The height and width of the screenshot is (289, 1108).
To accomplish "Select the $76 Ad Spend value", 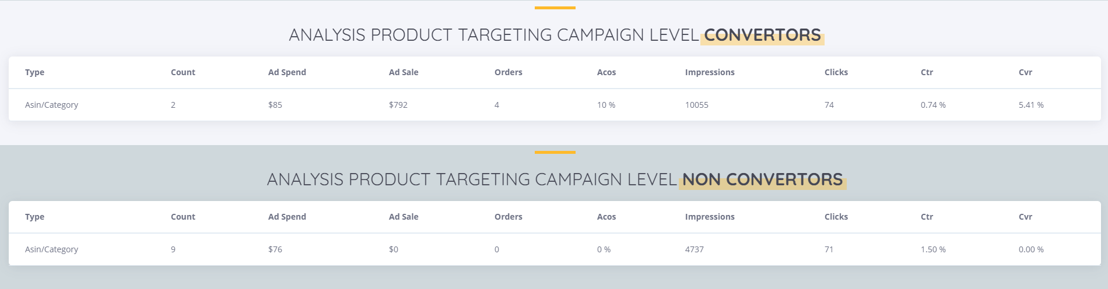I will pyautogui.click(x=275, y=249).
